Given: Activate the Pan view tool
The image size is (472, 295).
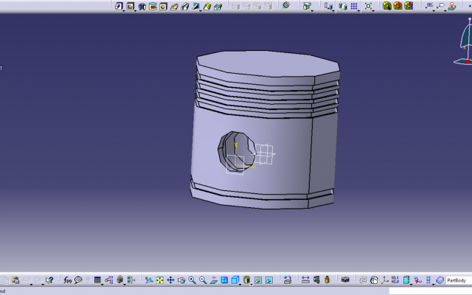Looking at the screenshot, I should pyautogui.click(x=170, y=280).
